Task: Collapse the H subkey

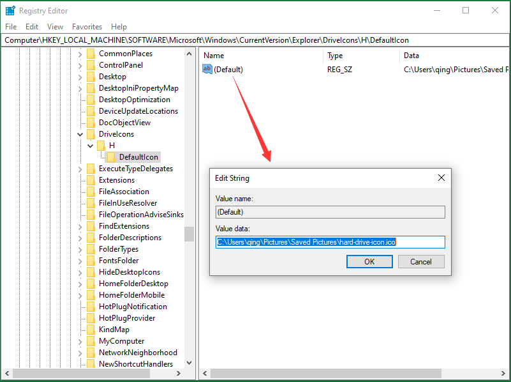Action: [x=91, y=146]
